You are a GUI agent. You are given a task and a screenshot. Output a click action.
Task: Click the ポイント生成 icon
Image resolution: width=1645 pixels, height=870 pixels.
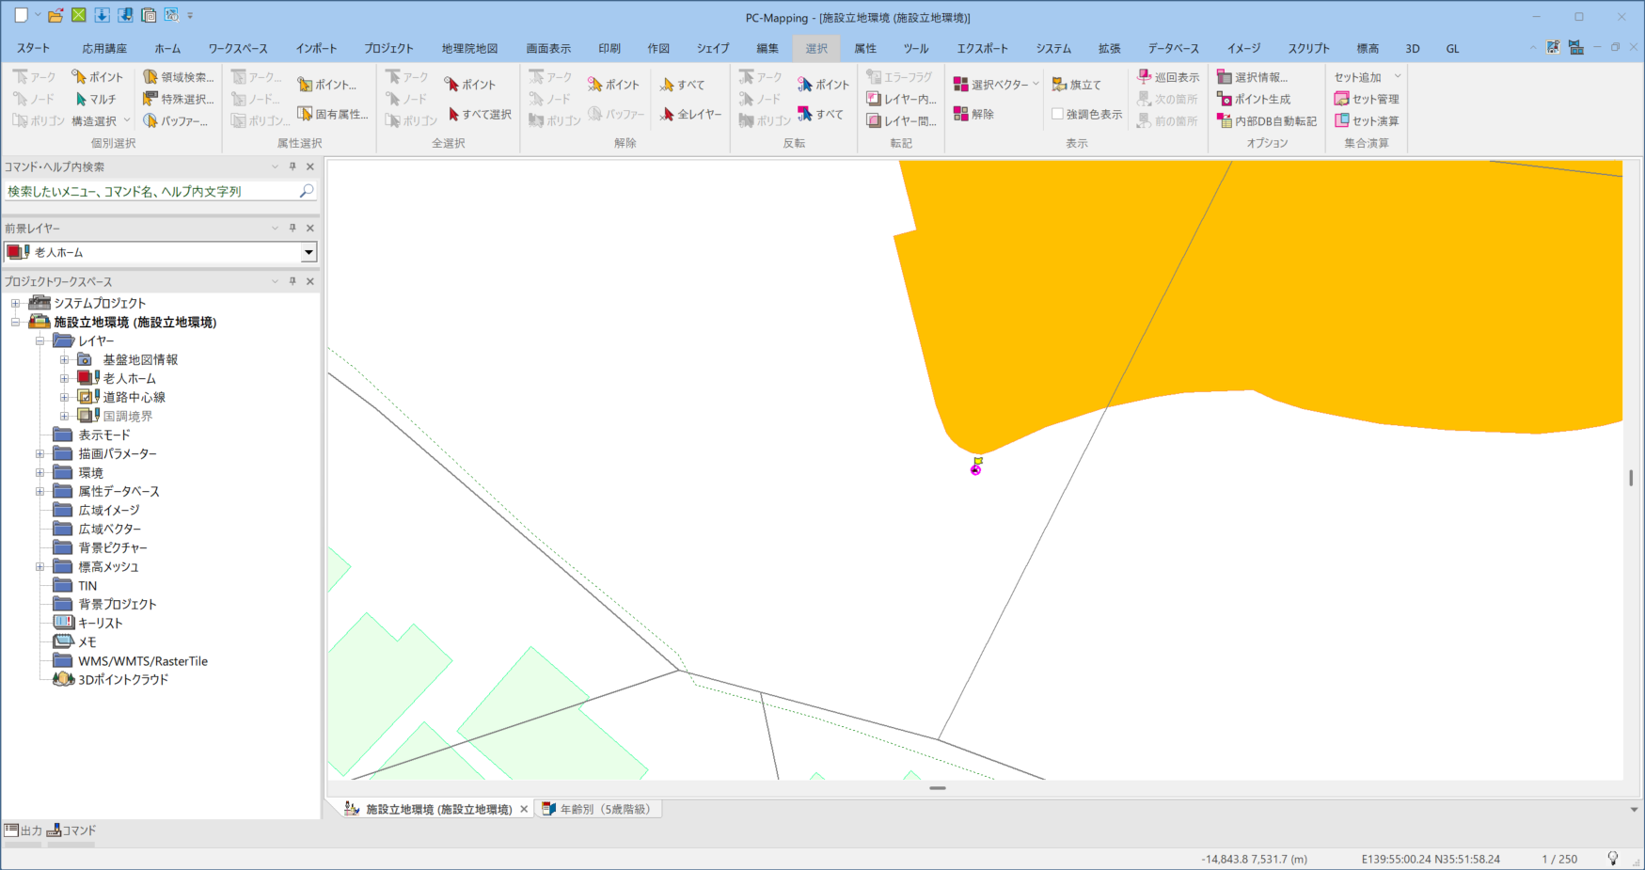[x=1225, y=99]
